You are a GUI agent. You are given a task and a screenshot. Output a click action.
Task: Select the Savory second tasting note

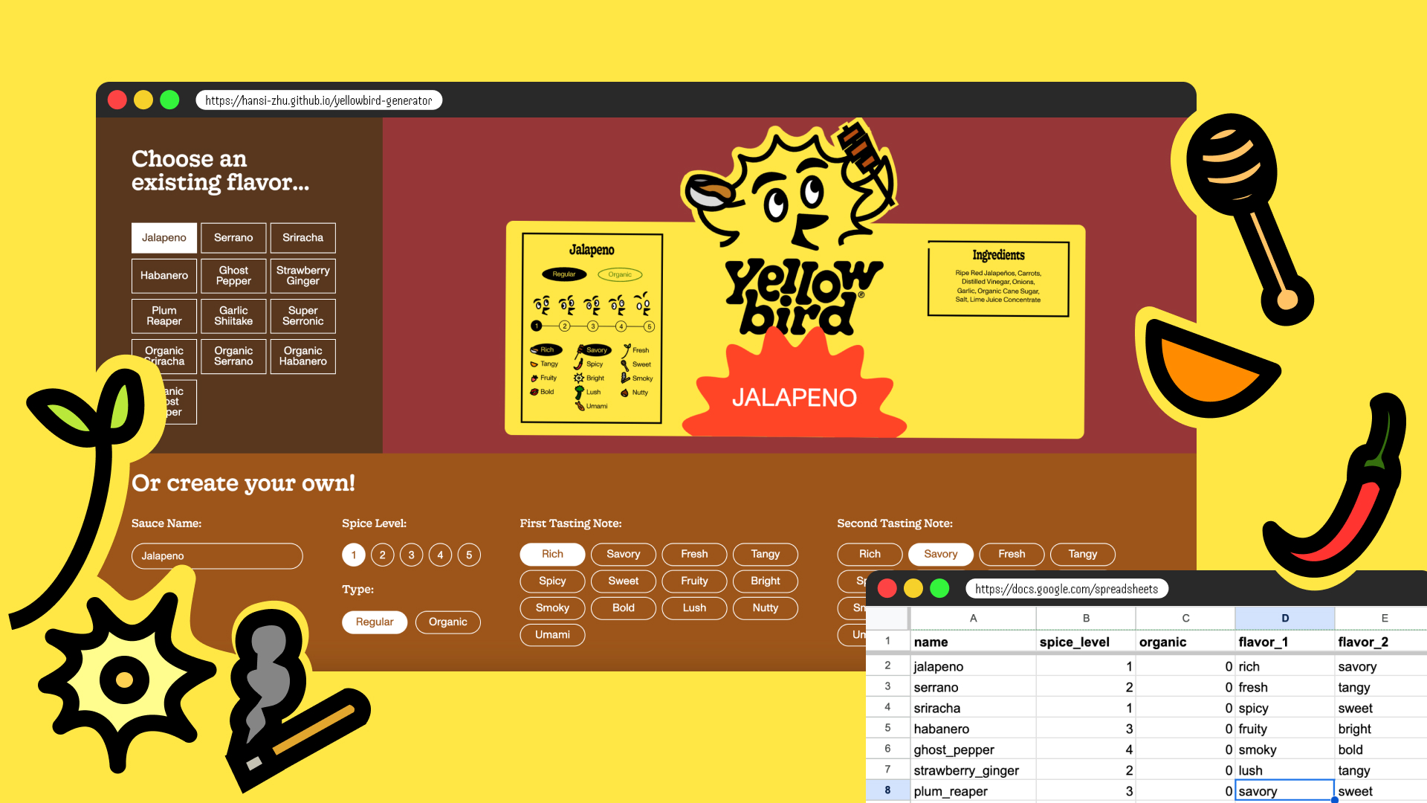click(x=937, y=554)
